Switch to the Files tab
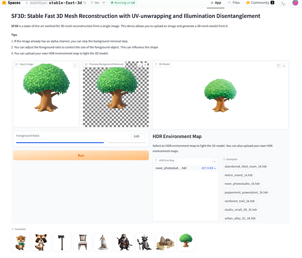The height and width of the screenshot is (258, 302). click(234, 3)
